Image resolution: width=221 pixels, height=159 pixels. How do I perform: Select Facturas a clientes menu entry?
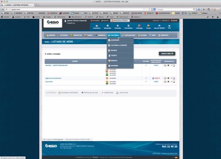(120, 45)
